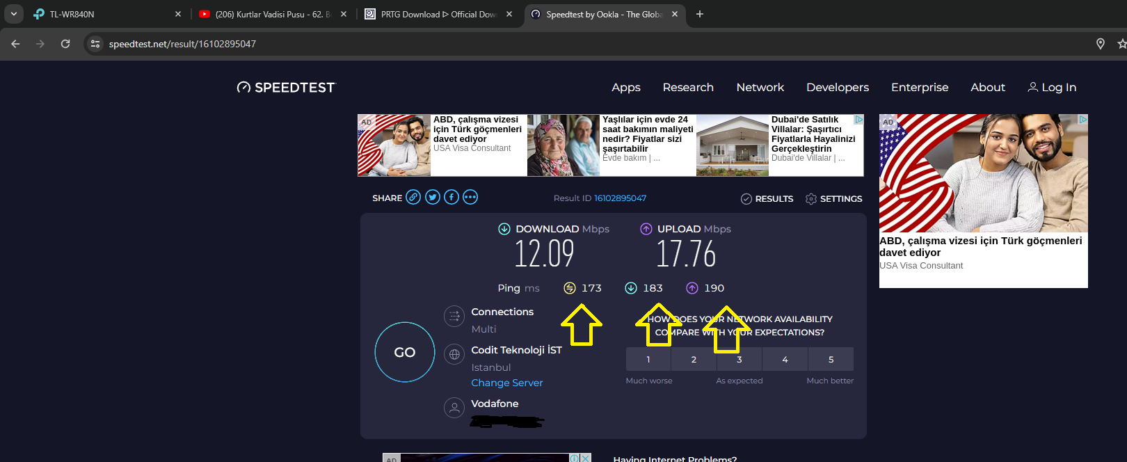
Task: Click the share link icon
Action: (413, 198)
